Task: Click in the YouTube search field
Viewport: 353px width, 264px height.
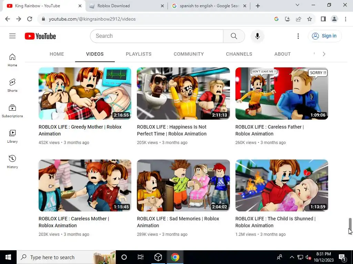Action: click(157, 36)
